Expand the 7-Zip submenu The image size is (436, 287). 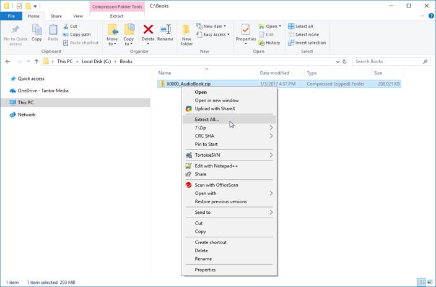(x=229, y=128)
